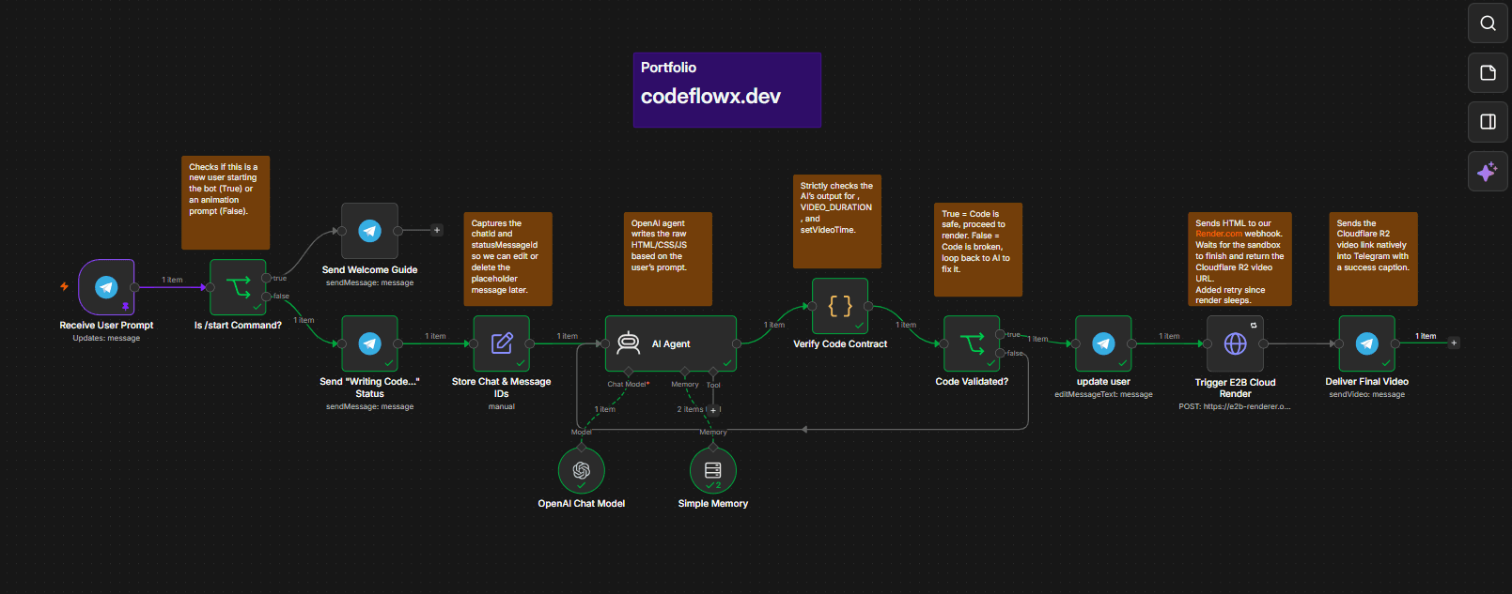The height and width of the screenshot is (594, 1512).
Task: Toggle the side panel layout icon
Action: (x=1488, y=122)
